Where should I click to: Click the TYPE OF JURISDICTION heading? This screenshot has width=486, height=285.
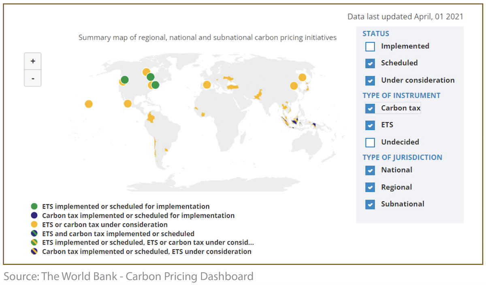[402, 157]
